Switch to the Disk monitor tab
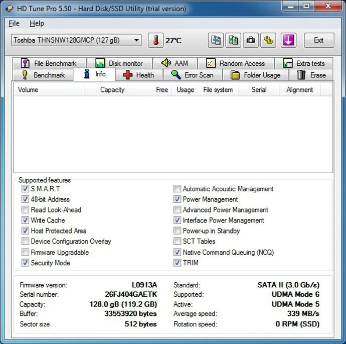 point(120,63)
